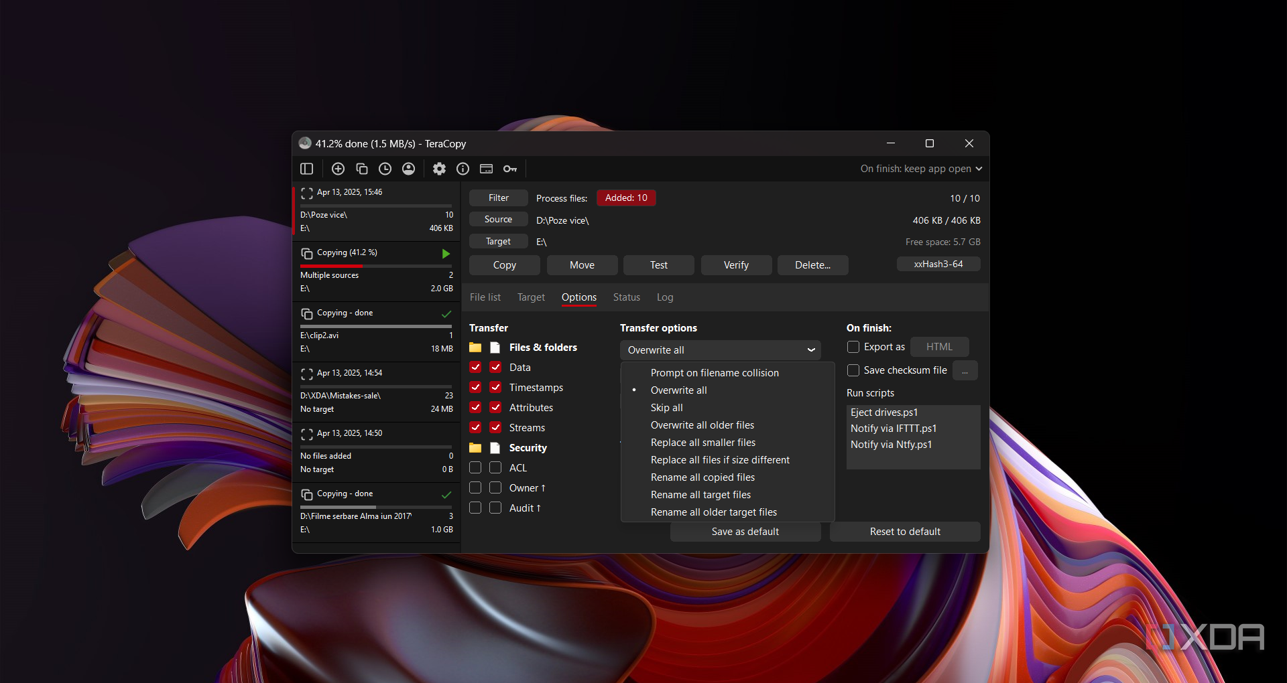Viewport: 1287px width, 683px height.
Task: Switch to the Status tab
Action: click(x=627, y=297)
